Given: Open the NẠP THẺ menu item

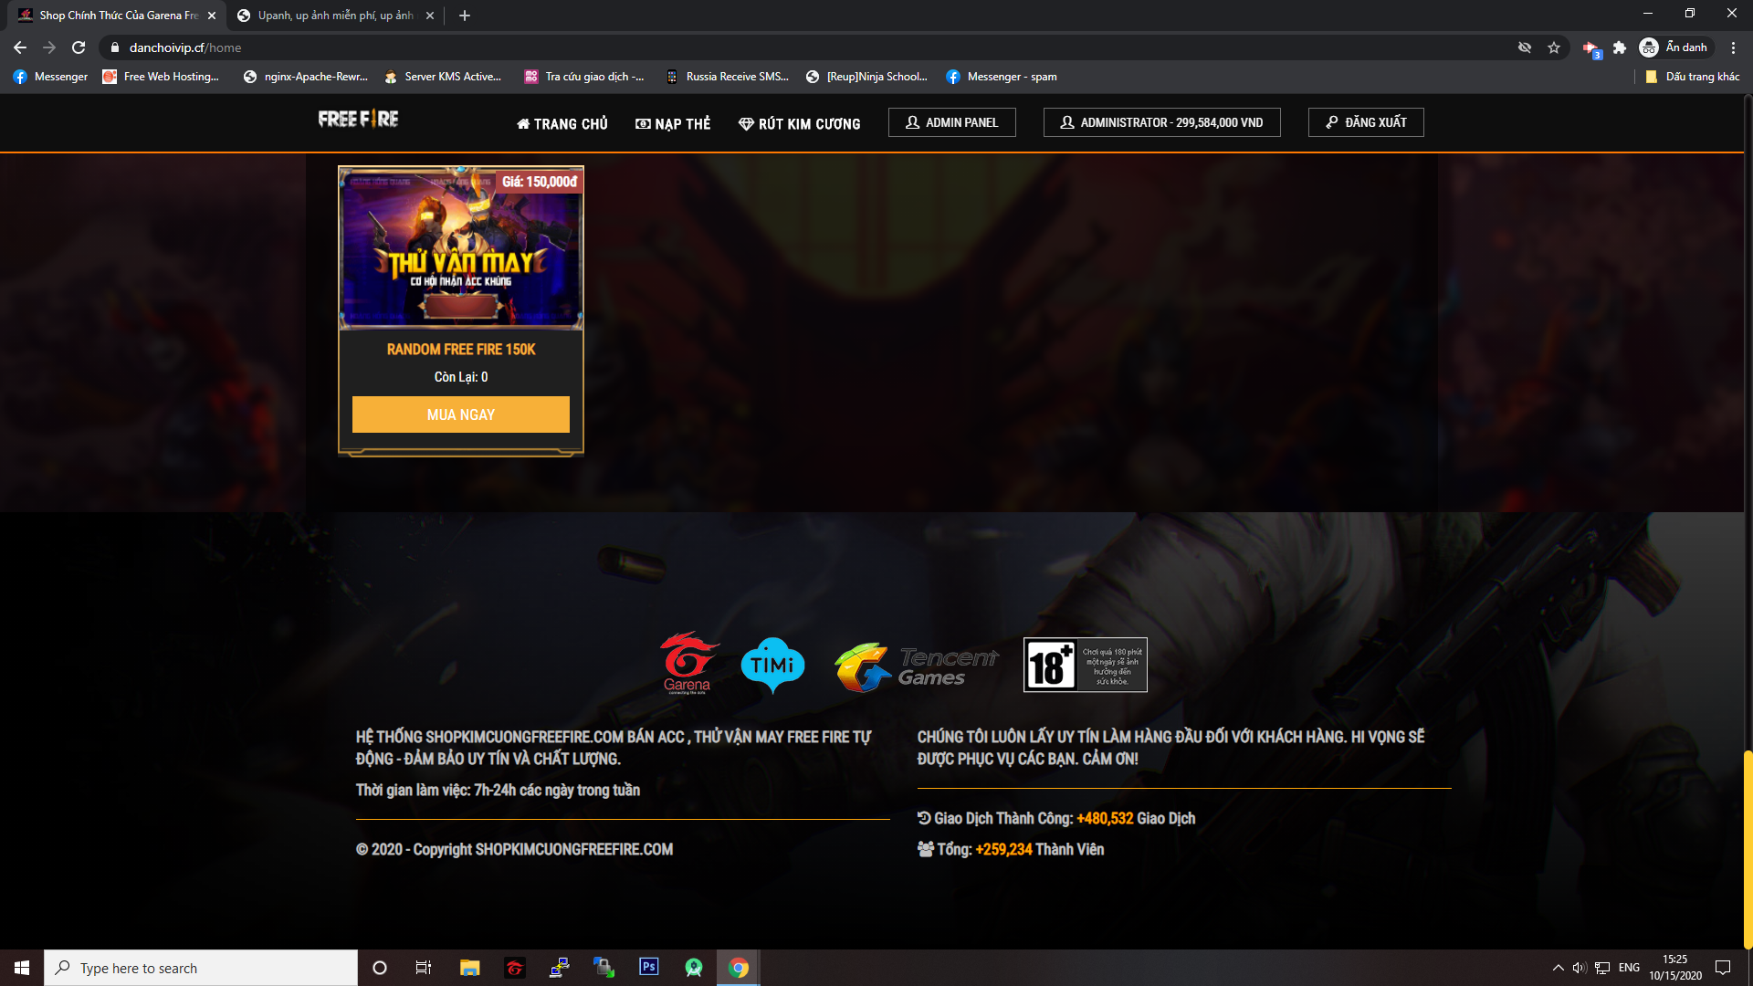Looking at the screenshot, I should click(673, 123).
